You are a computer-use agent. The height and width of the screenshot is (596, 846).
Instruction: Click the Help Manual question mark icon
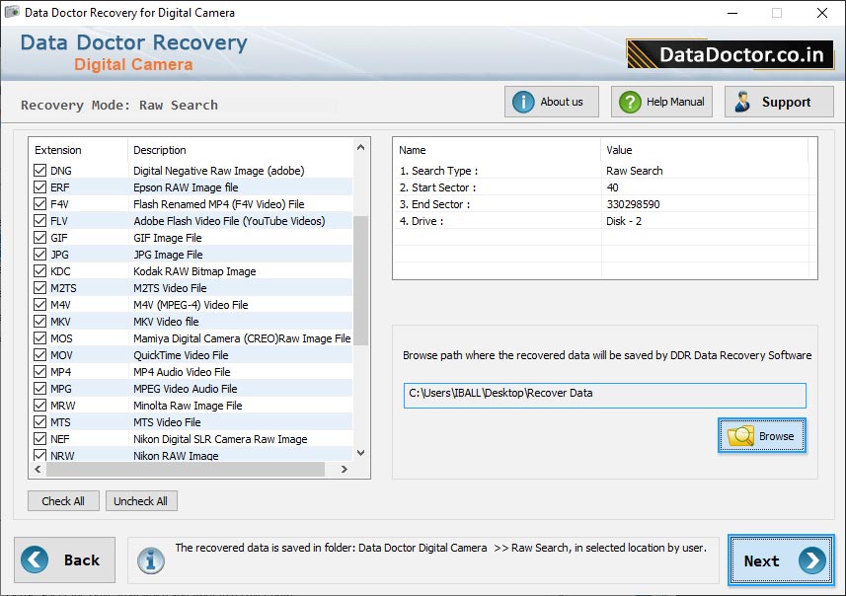[x=630, y=102]
